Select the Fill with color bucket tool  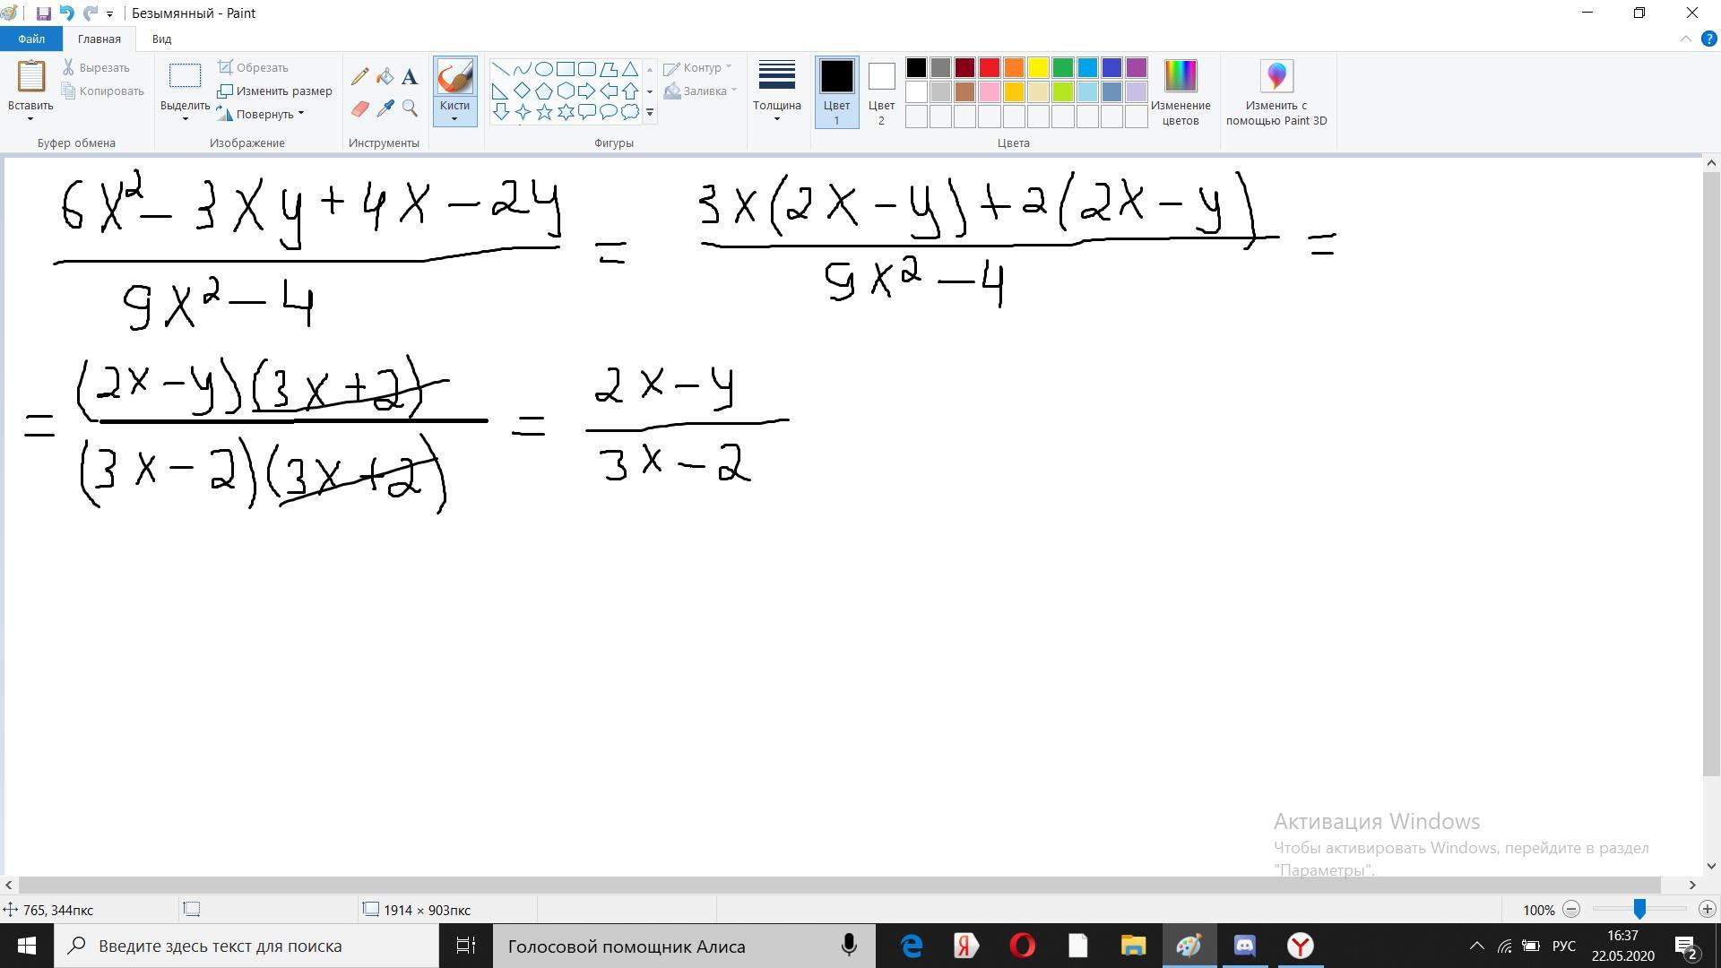click(385, 78)
